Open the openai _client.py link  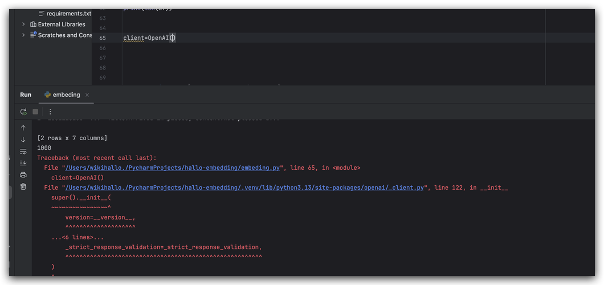244,188
